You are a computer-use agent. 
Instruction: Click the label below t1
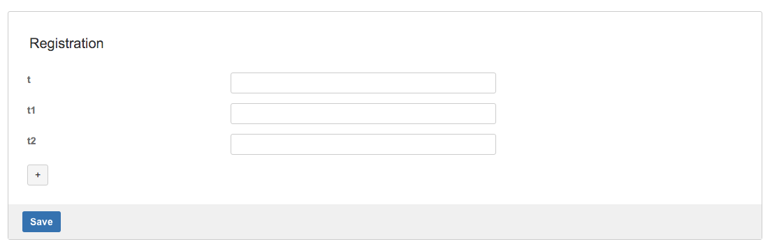31,141
